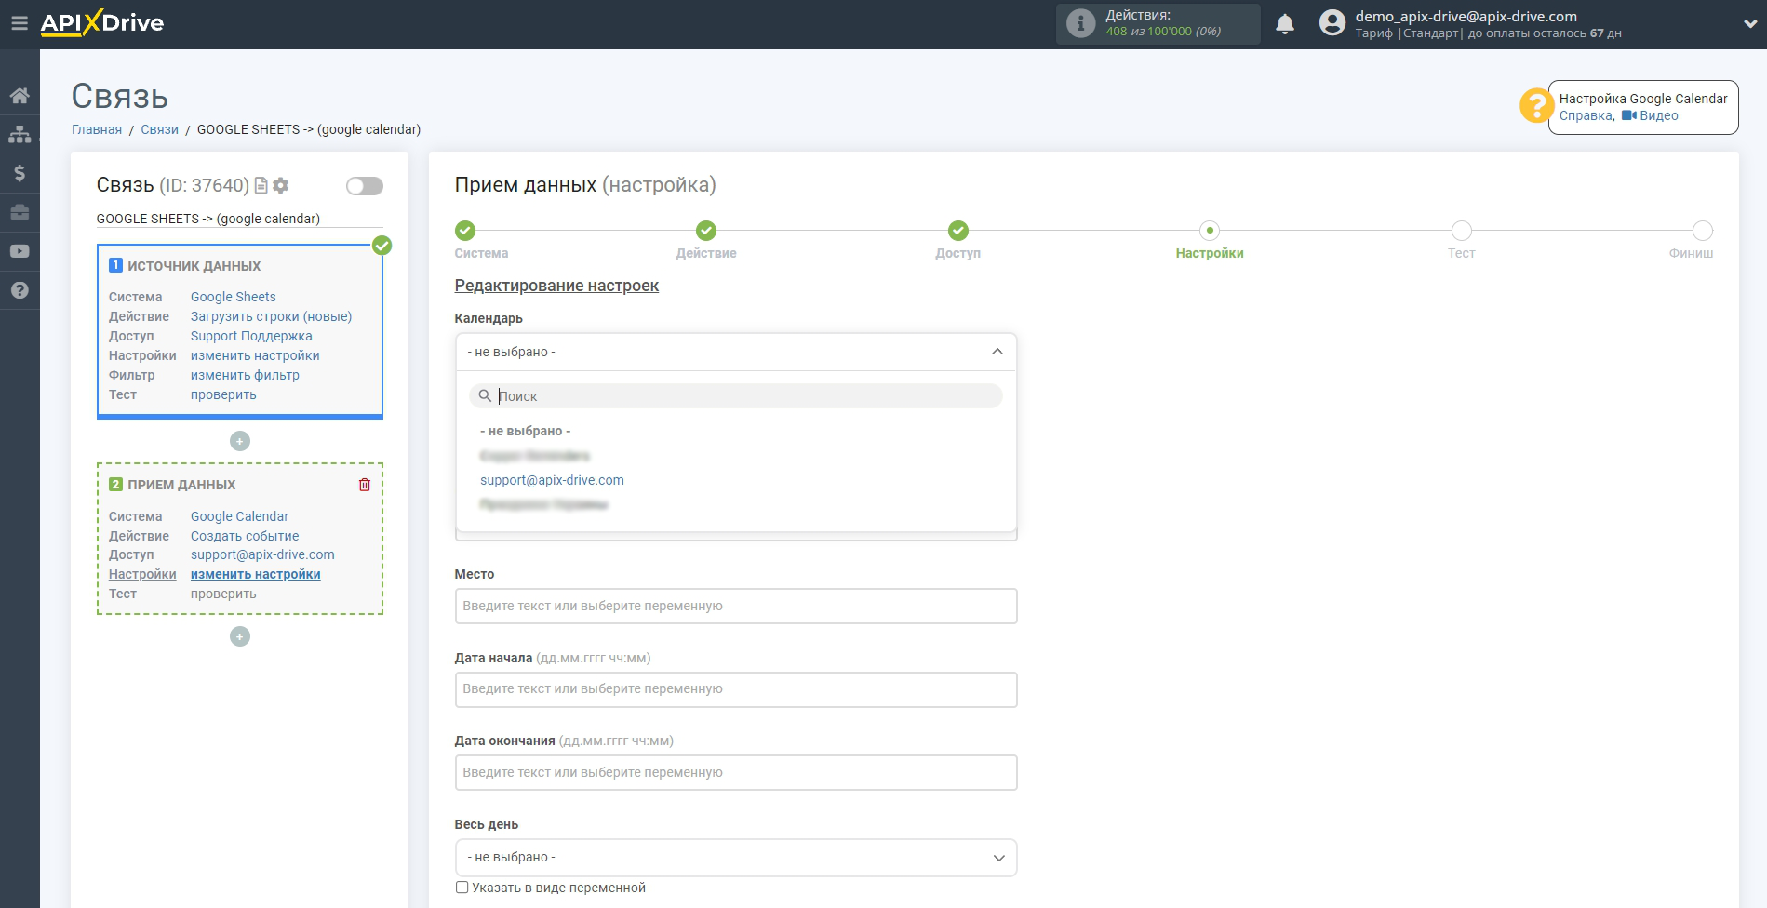Open the help question icon in the sidebar
The image size is (1767, 908).
pos(20,290)
